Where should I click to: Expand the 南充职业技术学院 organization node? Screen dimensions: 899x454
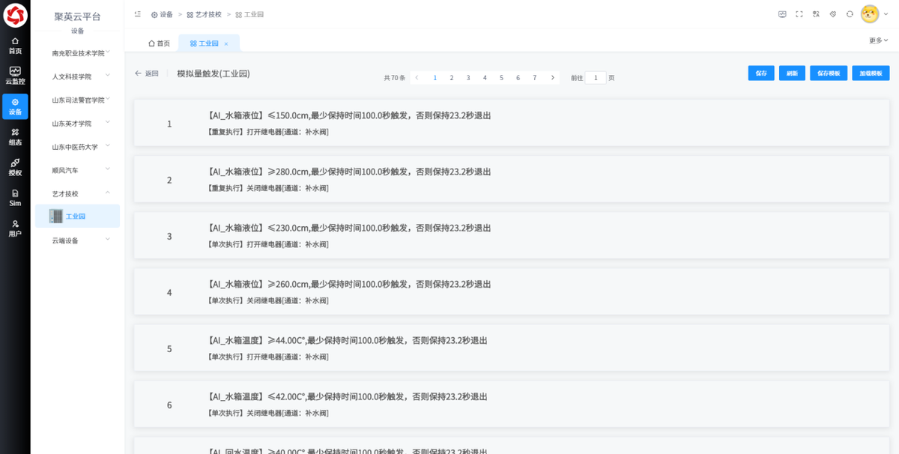tap(107, 52)
